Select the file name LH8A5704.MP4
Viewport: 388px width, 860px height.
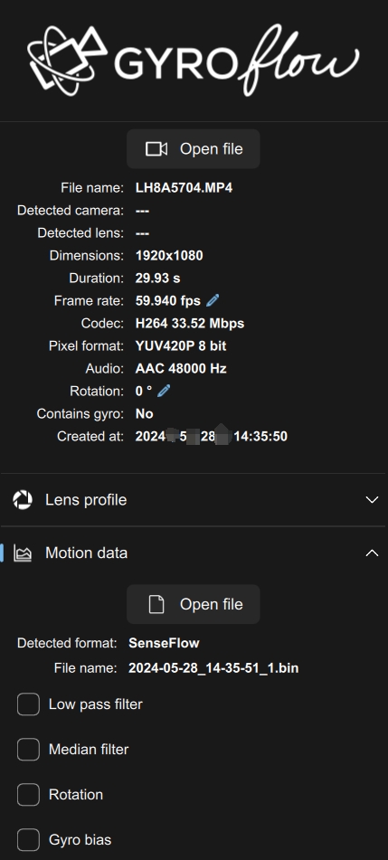[184, 188]
